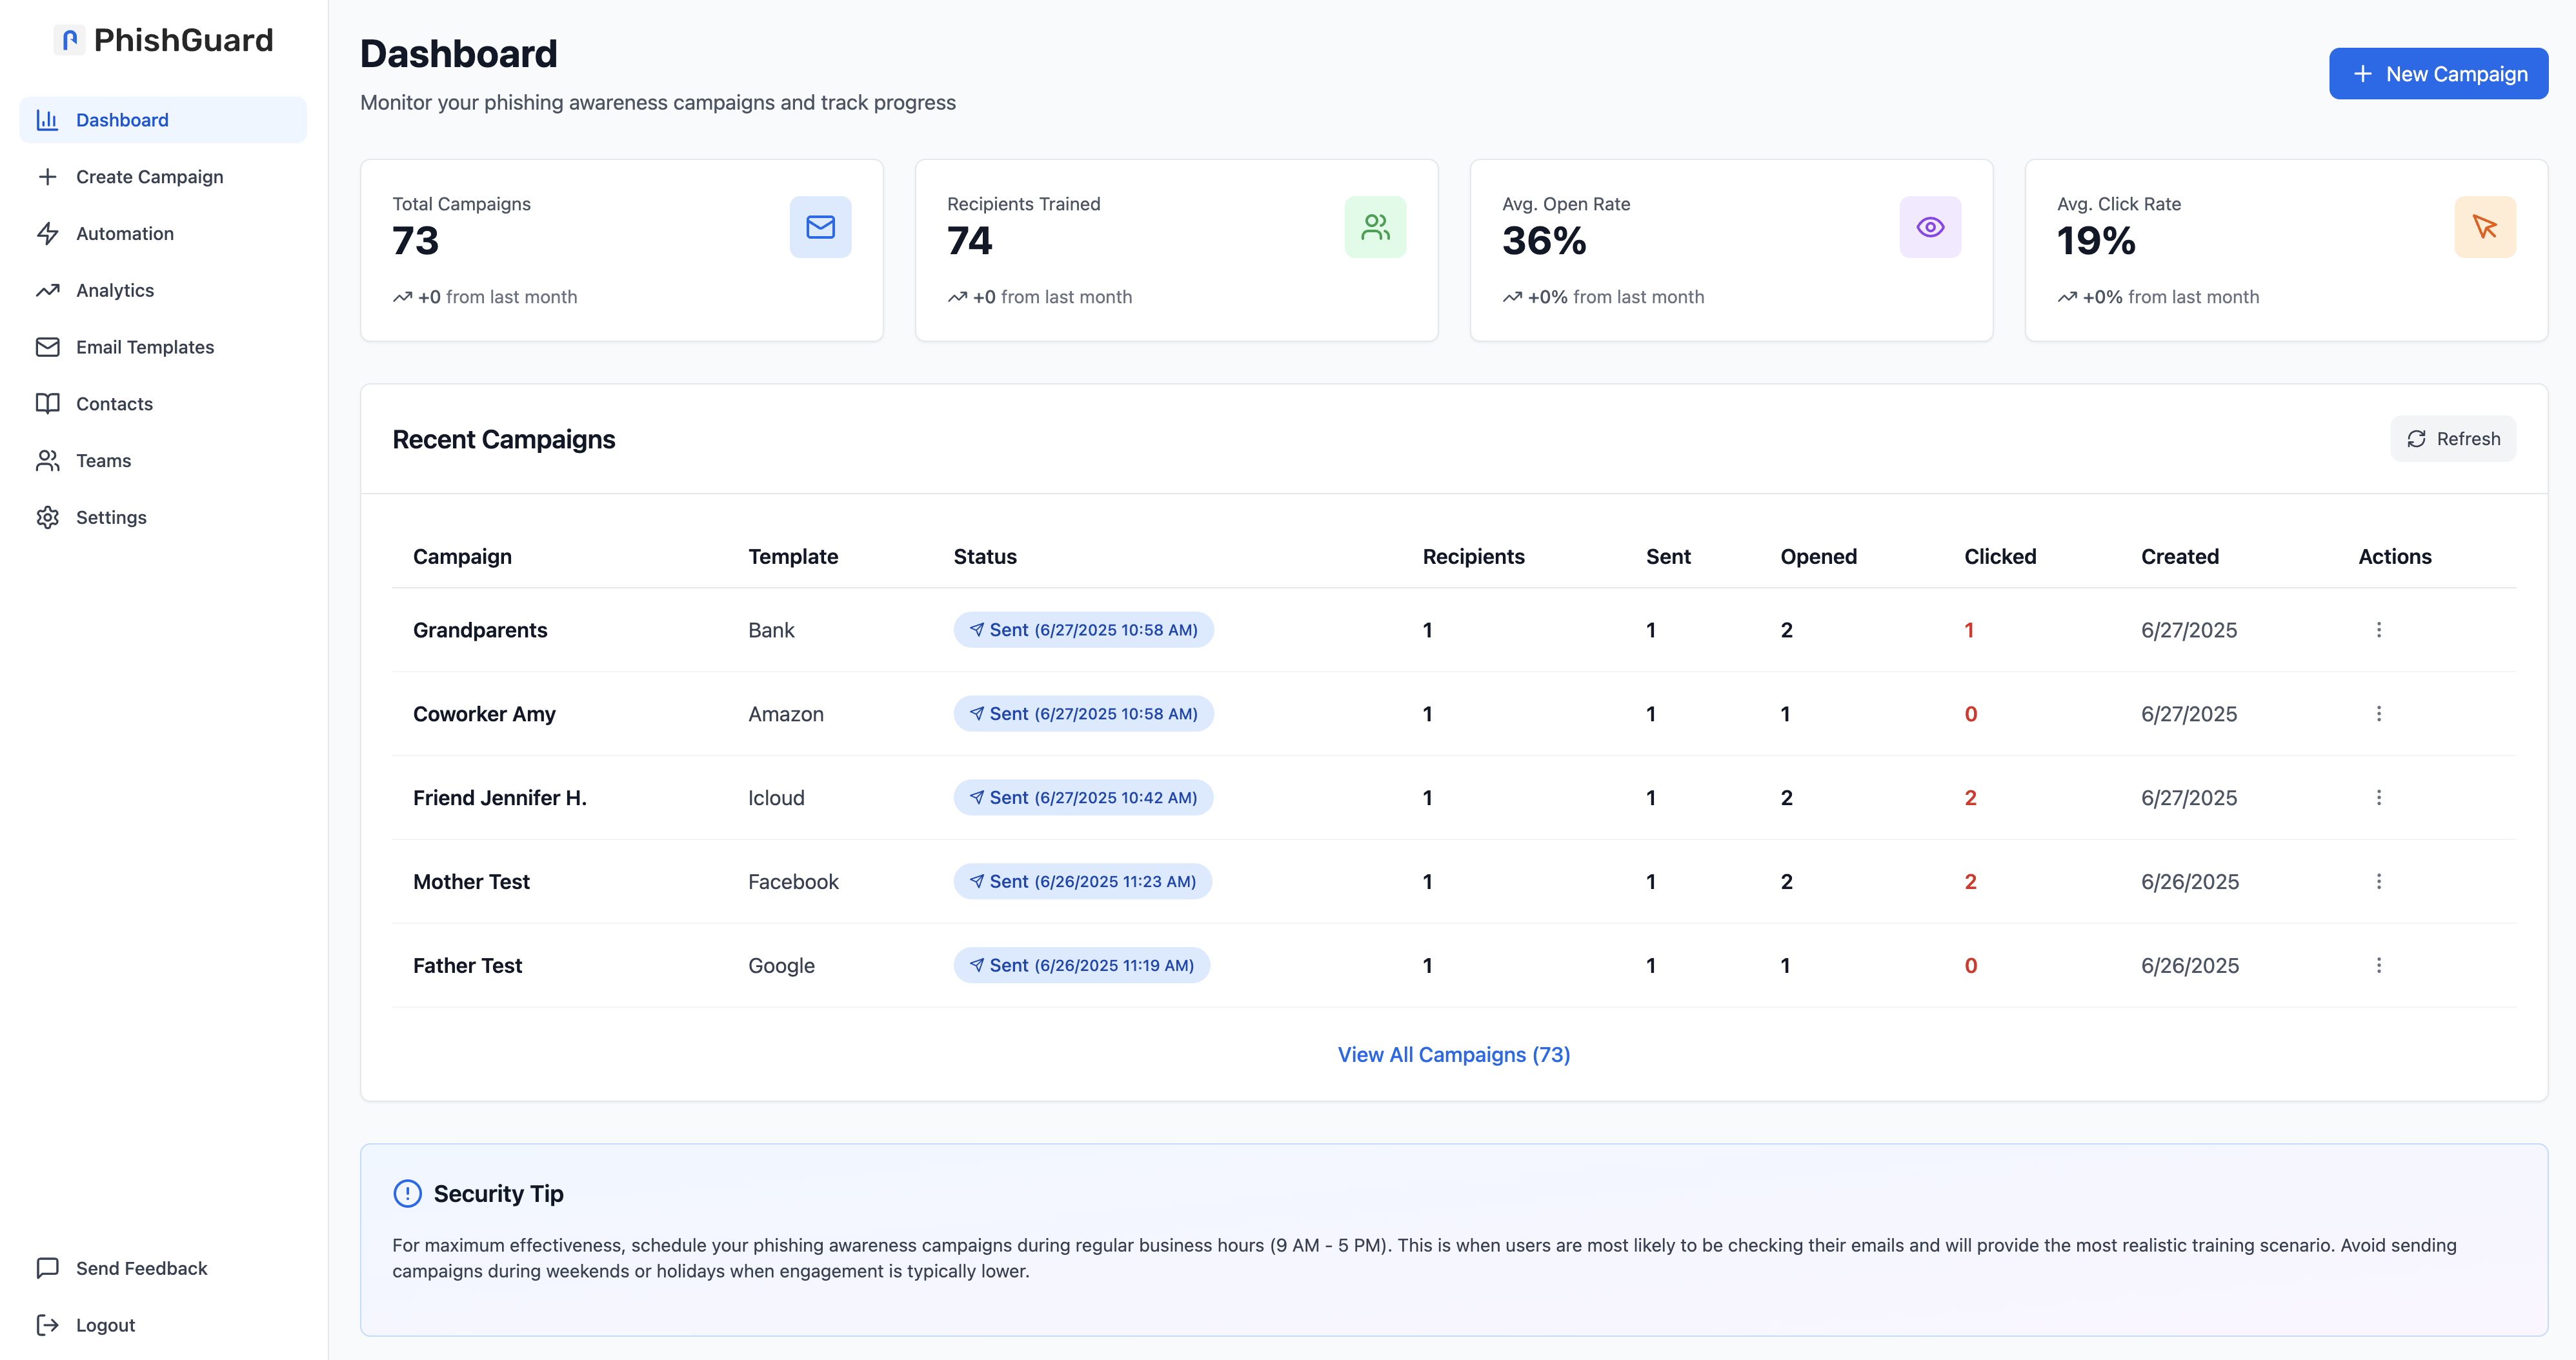Click the Security Tip info icon
Image resolution: width=2576 pixels, height=1360 pixels.
[407, 1193]
